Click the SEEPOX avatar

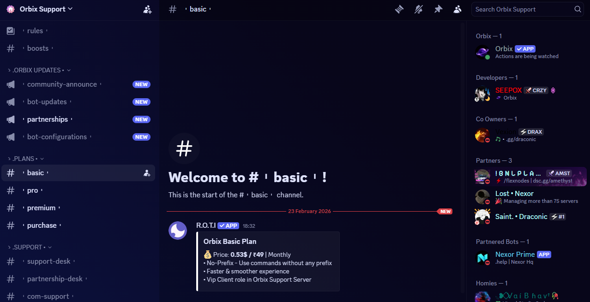pos(482,94)
